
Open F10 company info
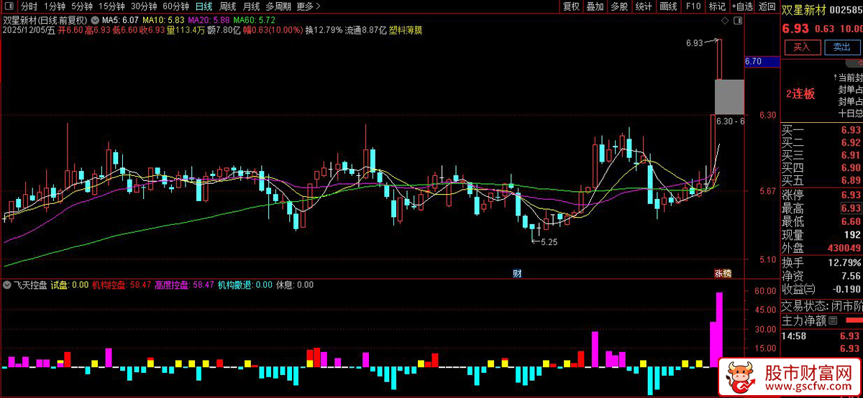tap(693, 6)
